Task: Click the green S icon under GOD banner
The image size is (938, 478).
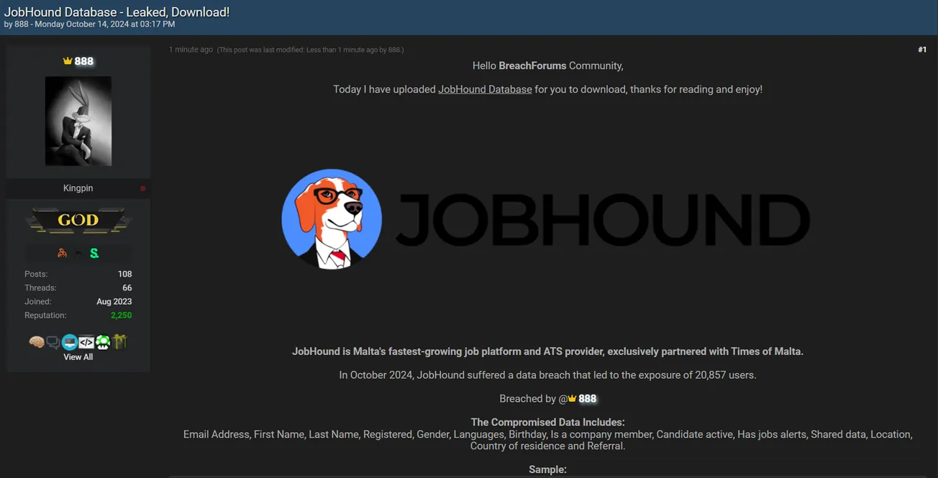Action: point(94,253)
